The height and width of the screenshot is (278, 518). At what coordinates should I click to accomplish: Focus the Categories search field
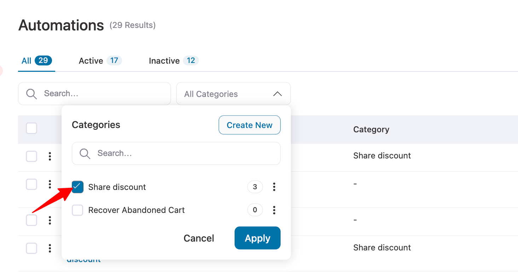(184, 154)
